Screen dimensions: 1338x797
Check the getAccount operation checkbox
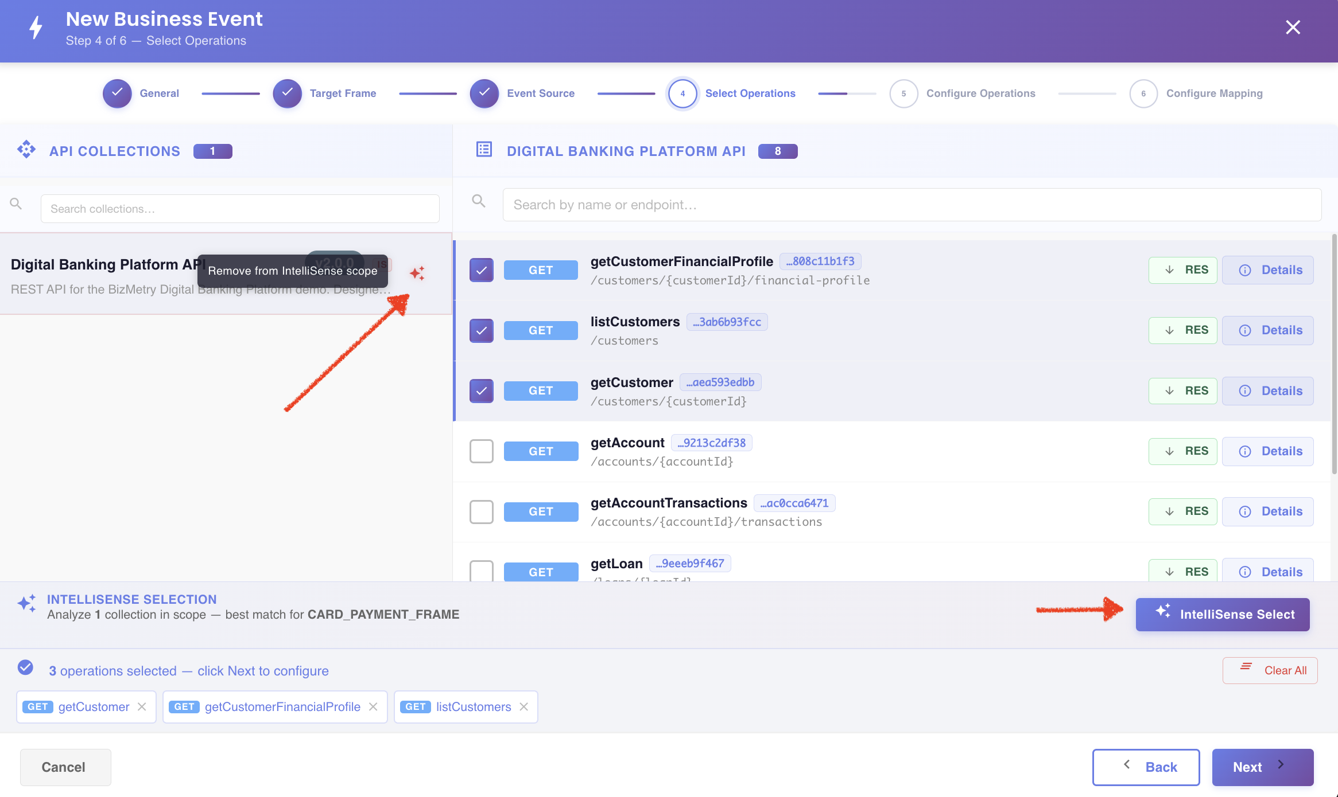[482, 451]
